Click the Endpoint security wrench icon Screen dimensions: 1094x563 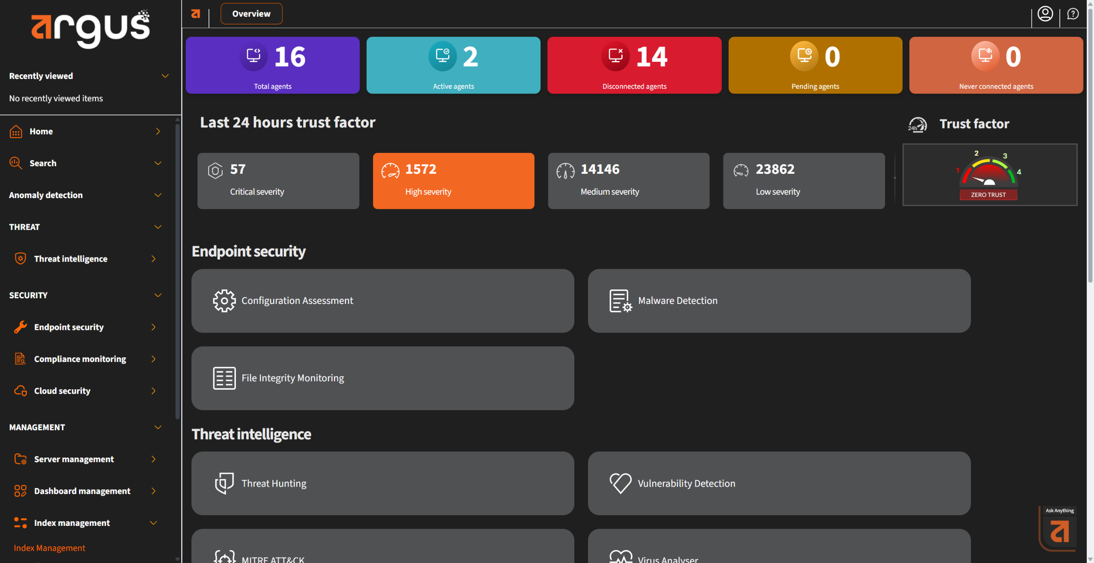[x=20, y=327]
